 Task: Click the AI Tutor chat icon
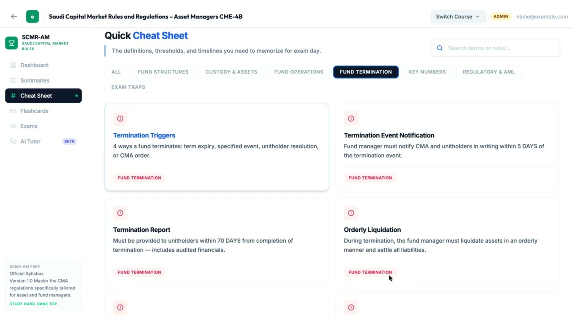[13, 141]
